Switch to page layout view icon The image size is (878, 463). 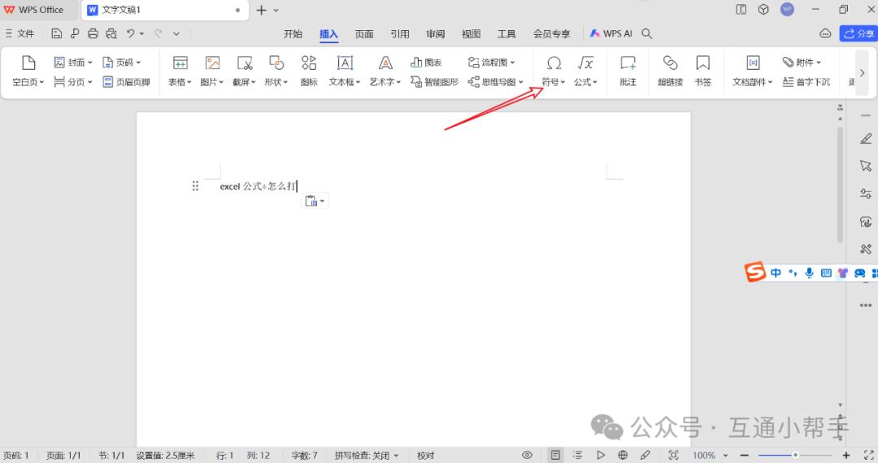tap(555, 455)
